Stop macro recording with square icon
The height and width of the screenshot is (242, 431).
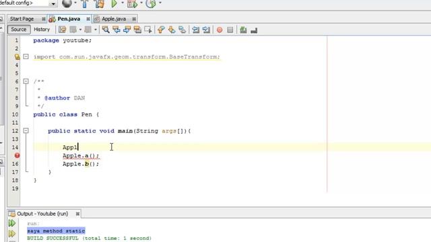230,30
